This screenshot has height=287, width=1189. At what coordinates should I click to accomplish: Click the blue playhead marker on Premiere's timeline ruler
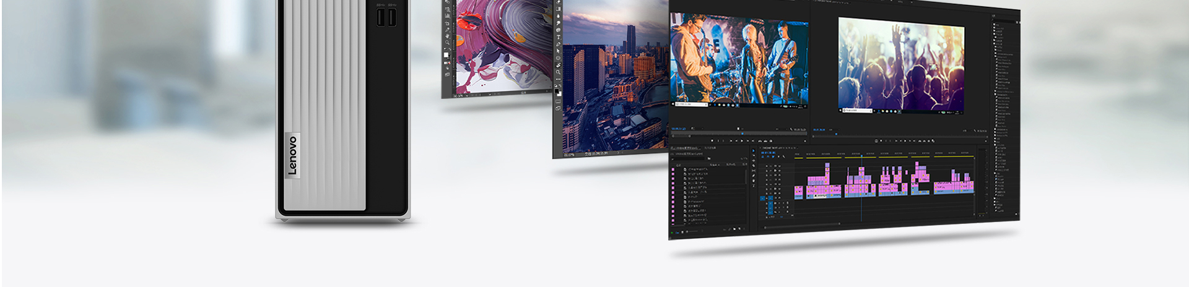click(861, 155)
